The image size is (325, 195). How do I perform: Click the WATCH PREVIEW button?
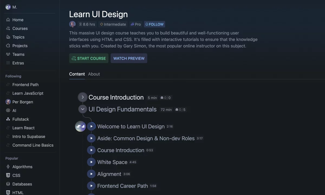point(129,58)
